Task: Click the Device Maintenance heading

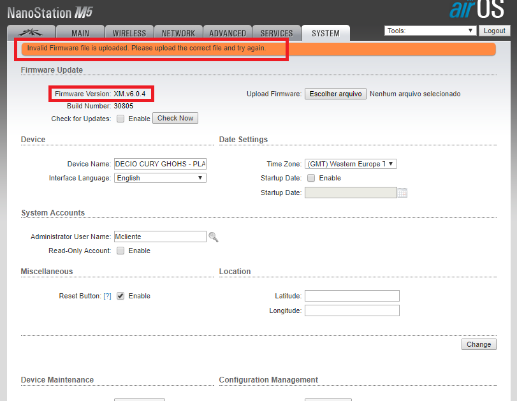Action: [x=57, y=380]
